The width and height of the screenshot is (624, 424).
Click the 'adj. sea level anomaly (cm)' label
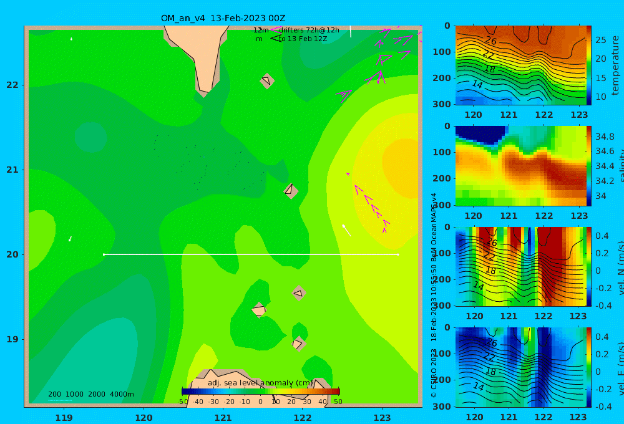261,383
